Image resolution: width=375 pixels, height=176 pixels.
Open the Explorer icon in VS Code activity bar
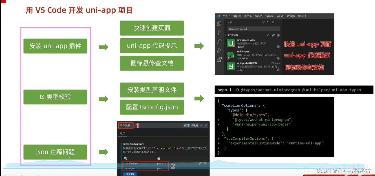(219, 23)
